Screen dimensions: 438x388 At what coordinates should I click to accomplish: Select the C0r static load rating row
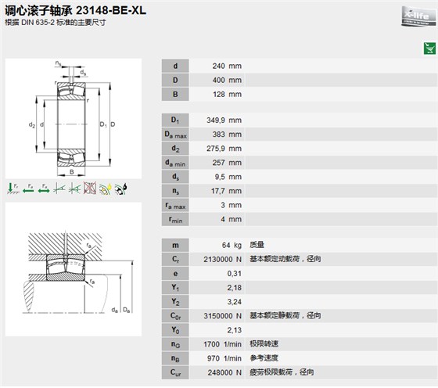pos(299,316)
